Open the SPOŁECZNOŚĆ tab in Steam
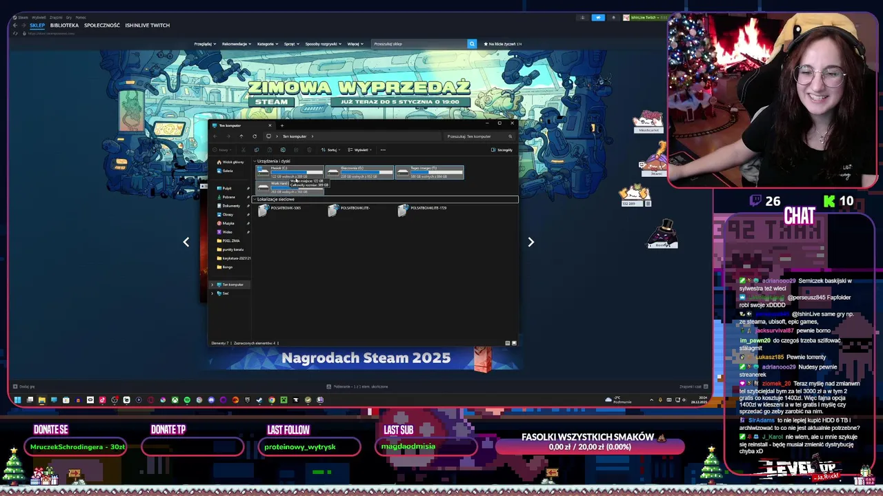 click(x=102, y=25)
